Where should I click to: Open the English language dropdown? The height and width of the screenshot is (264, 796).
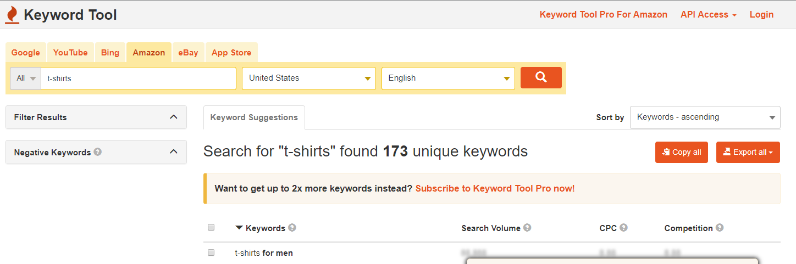pyautogui.click(x=448, y=78)
